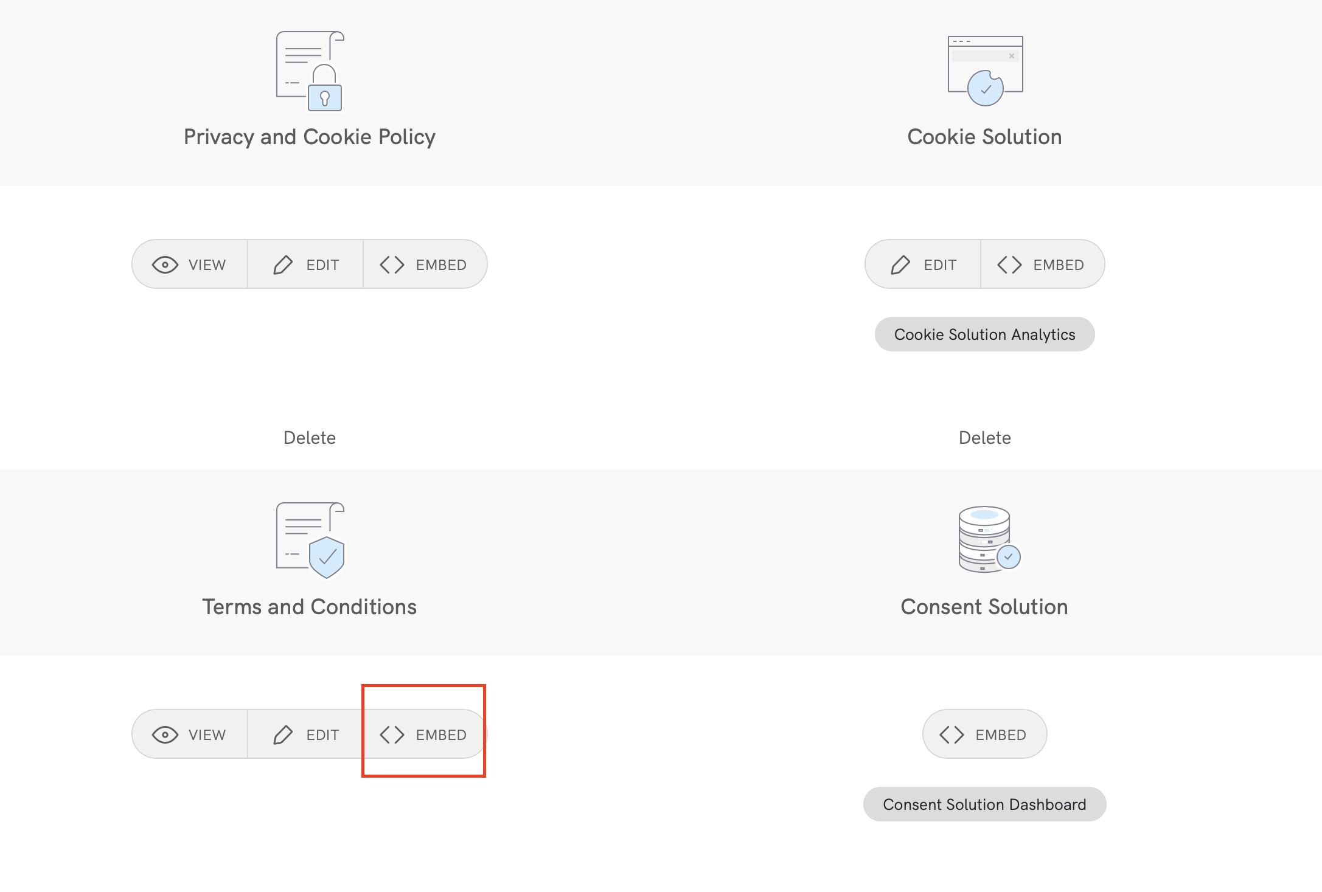Screen dimensions: 1322x892
Task: View the Privacy and Cookie Policy
Action: pyautogui.click(x=190, y=264)
